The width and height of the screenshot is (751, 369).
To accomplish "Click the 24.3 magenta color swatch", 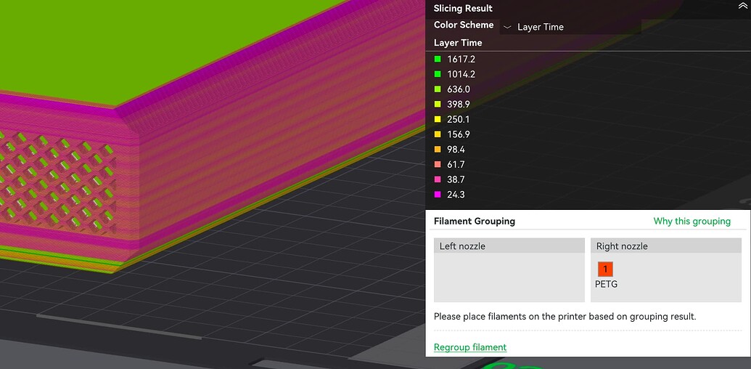I will click(438, 195).
